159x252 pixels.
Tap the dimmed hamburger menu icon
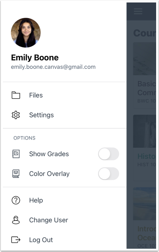pos(138,12)
